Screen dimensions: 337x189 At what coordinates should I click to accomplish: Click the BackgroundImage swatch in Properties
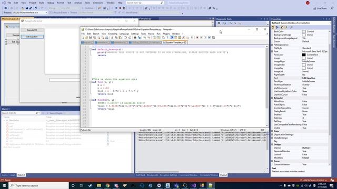(304, 35)
